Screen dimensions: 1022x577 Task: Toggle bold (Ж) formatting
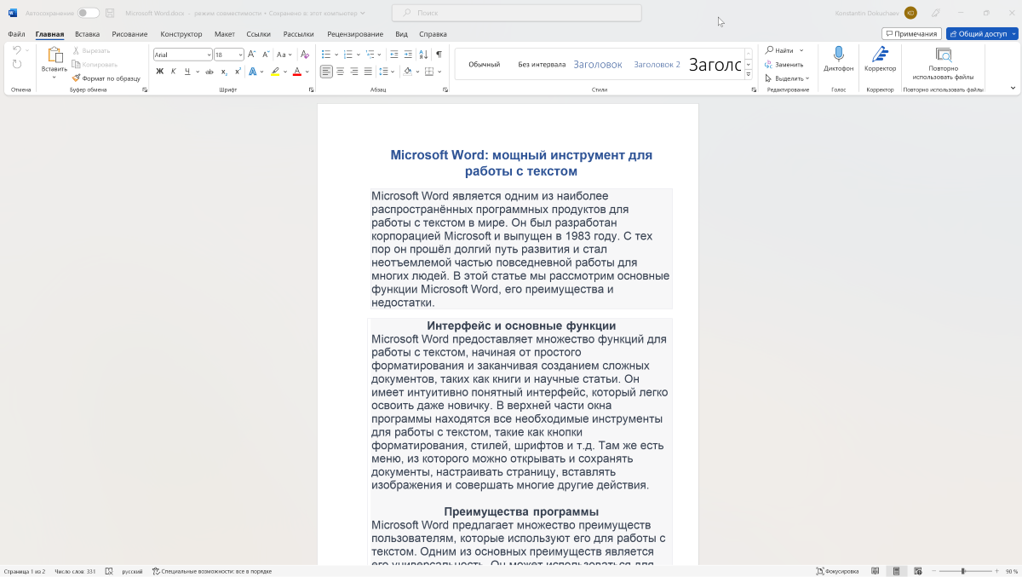point(159,72)
